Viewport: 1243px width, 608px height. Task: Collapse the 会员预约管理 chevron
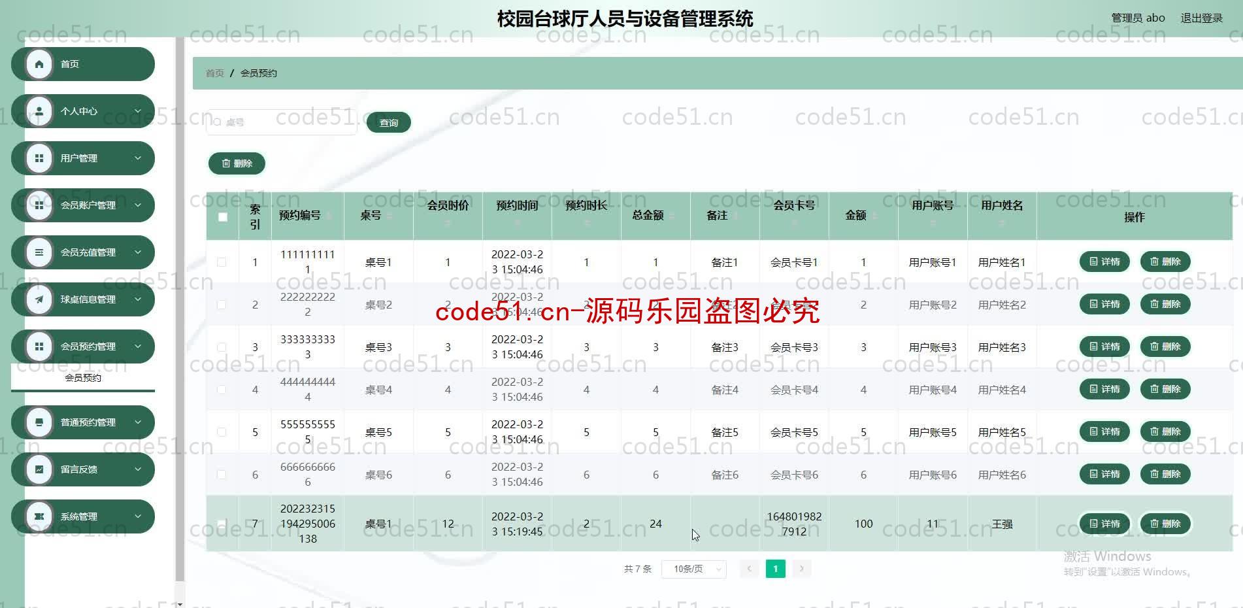(138, 346)
